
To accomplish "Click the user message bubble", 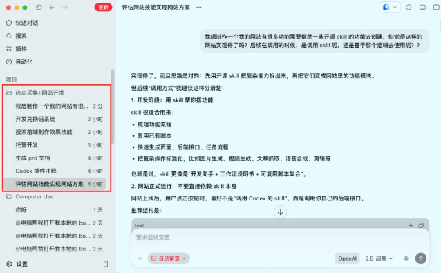I will click(315, 41).
